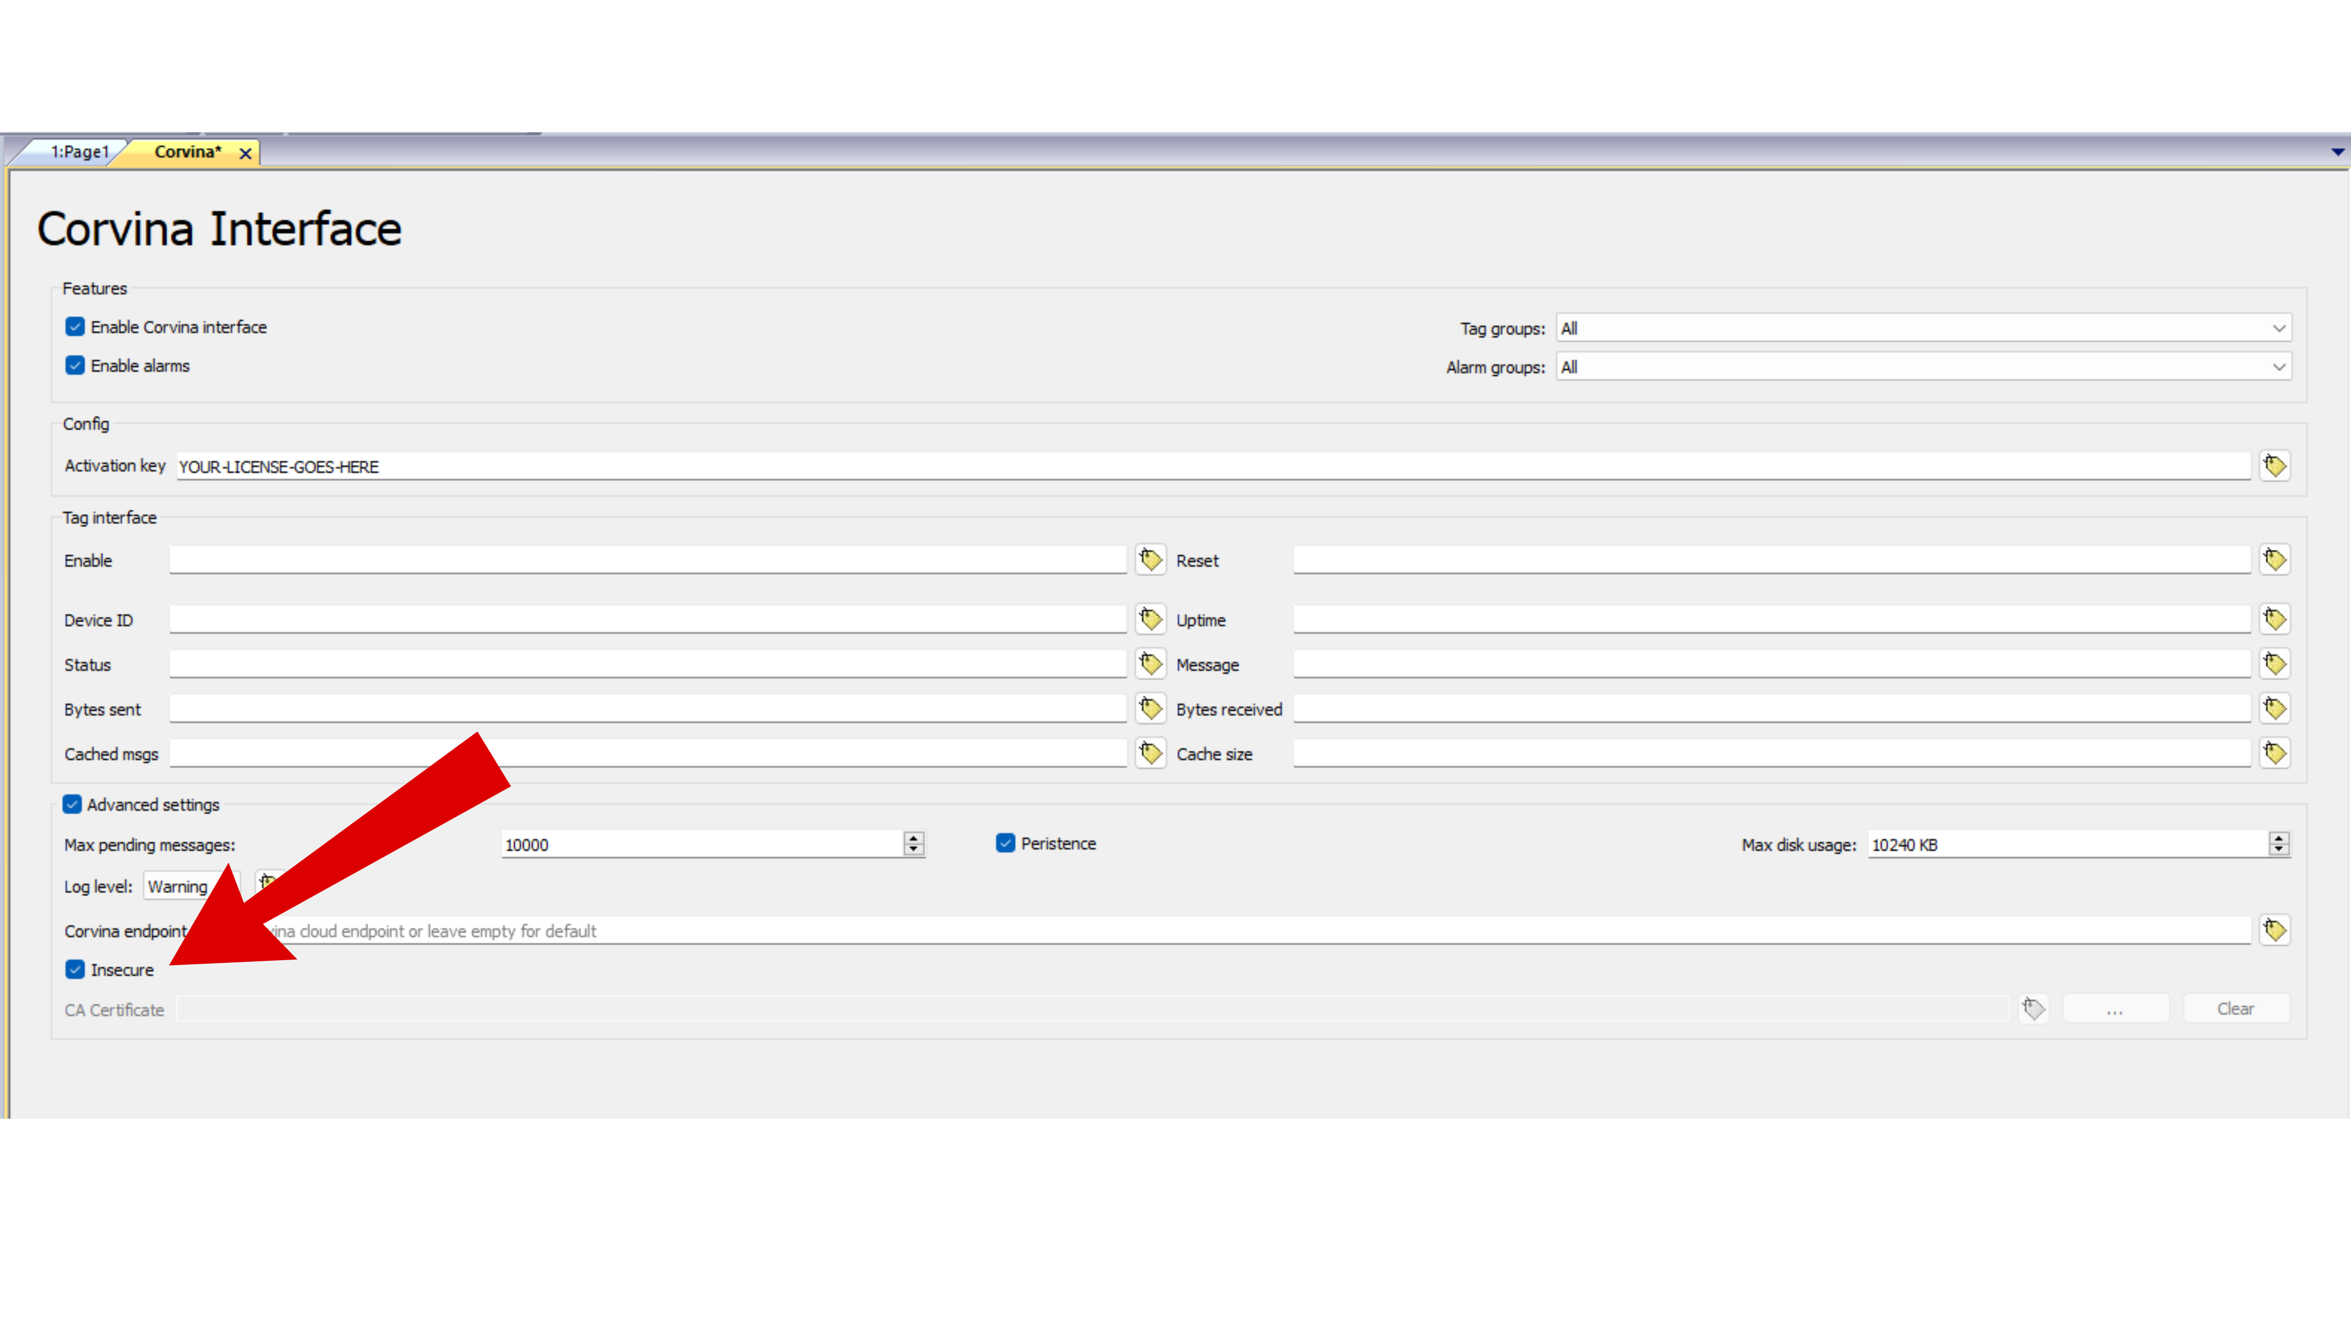Open the tab list dropdown arrow
This screenshot has width=2351, height=1322.
coord(2337,152)
